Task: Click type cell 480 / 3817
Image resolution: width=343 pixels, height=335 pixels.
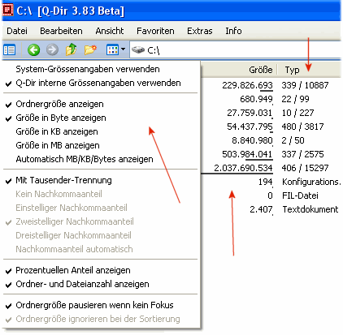Action: coord(302,127)
